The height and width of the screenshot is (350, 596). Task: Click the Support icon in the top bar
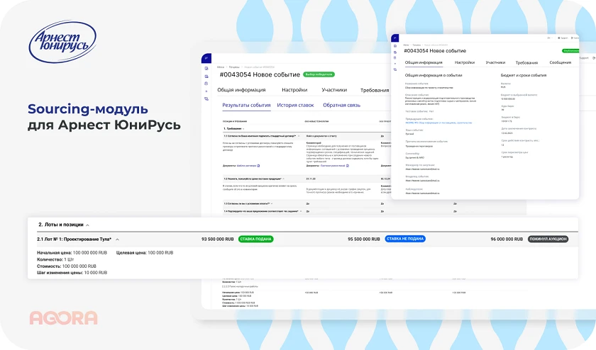click(559, 38)
